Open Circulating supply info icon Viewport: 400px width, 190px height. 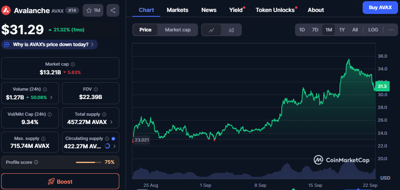(107, 139)
